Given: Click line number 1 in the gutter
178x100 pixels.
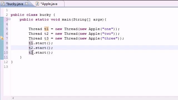Looking at the screenshot, I should pyautogui.click(x=7, y=10).
